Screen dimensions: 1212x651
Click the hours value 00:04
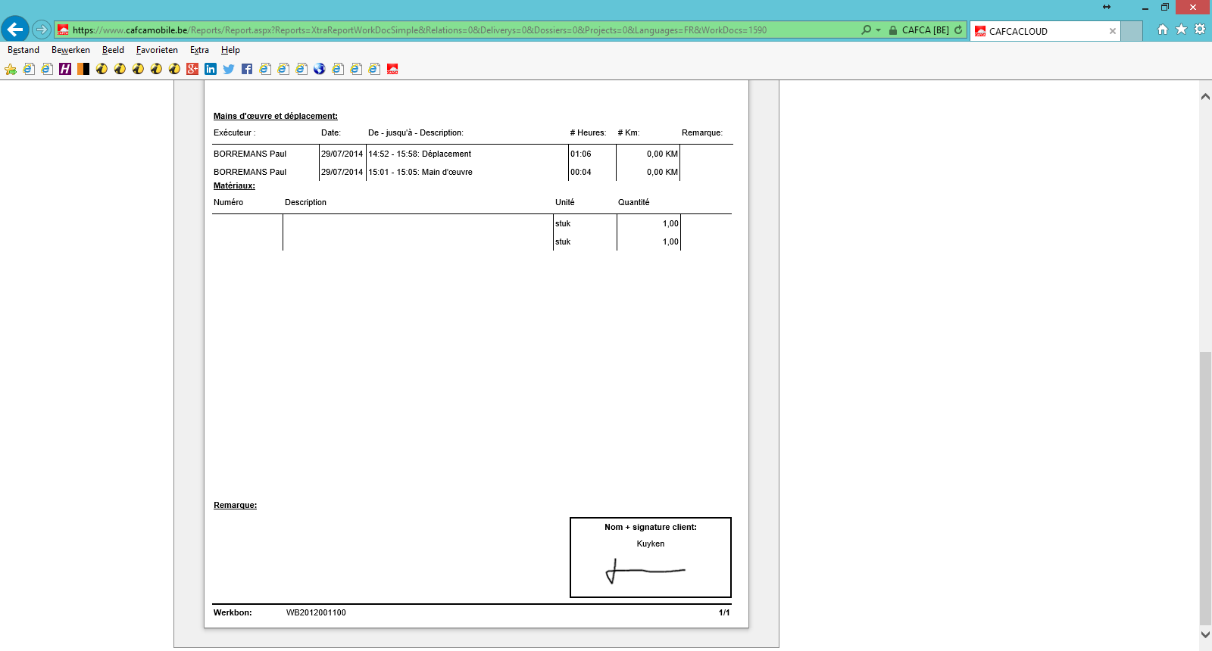tap(581, 172)
